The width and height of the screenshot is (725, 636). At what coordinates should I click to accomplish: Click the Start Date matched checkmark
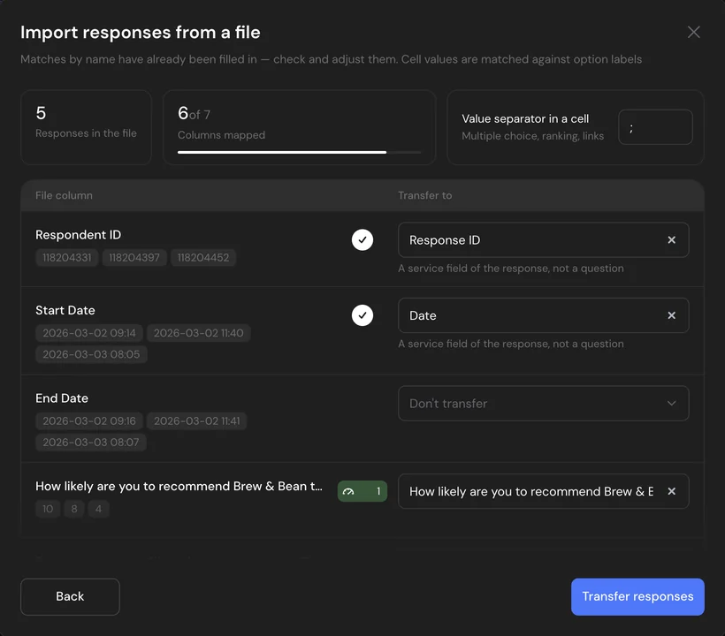(362, 315)
